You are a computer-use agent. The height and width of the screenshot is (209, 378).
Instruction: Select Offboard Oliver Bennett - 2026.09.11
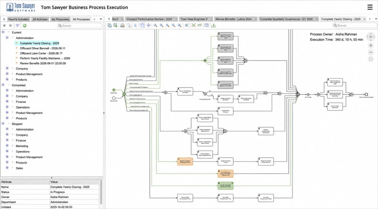pyautogui.click(x=43, y=48)
